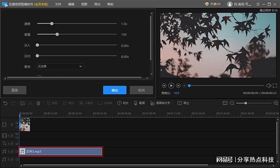Zoom out the timeline with the minus magnifier

point(232,103)
